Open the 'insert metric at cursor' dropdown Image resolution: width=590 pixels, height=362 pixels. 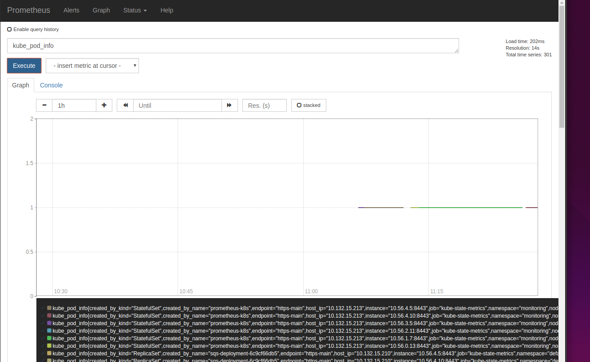click(92, 65)
